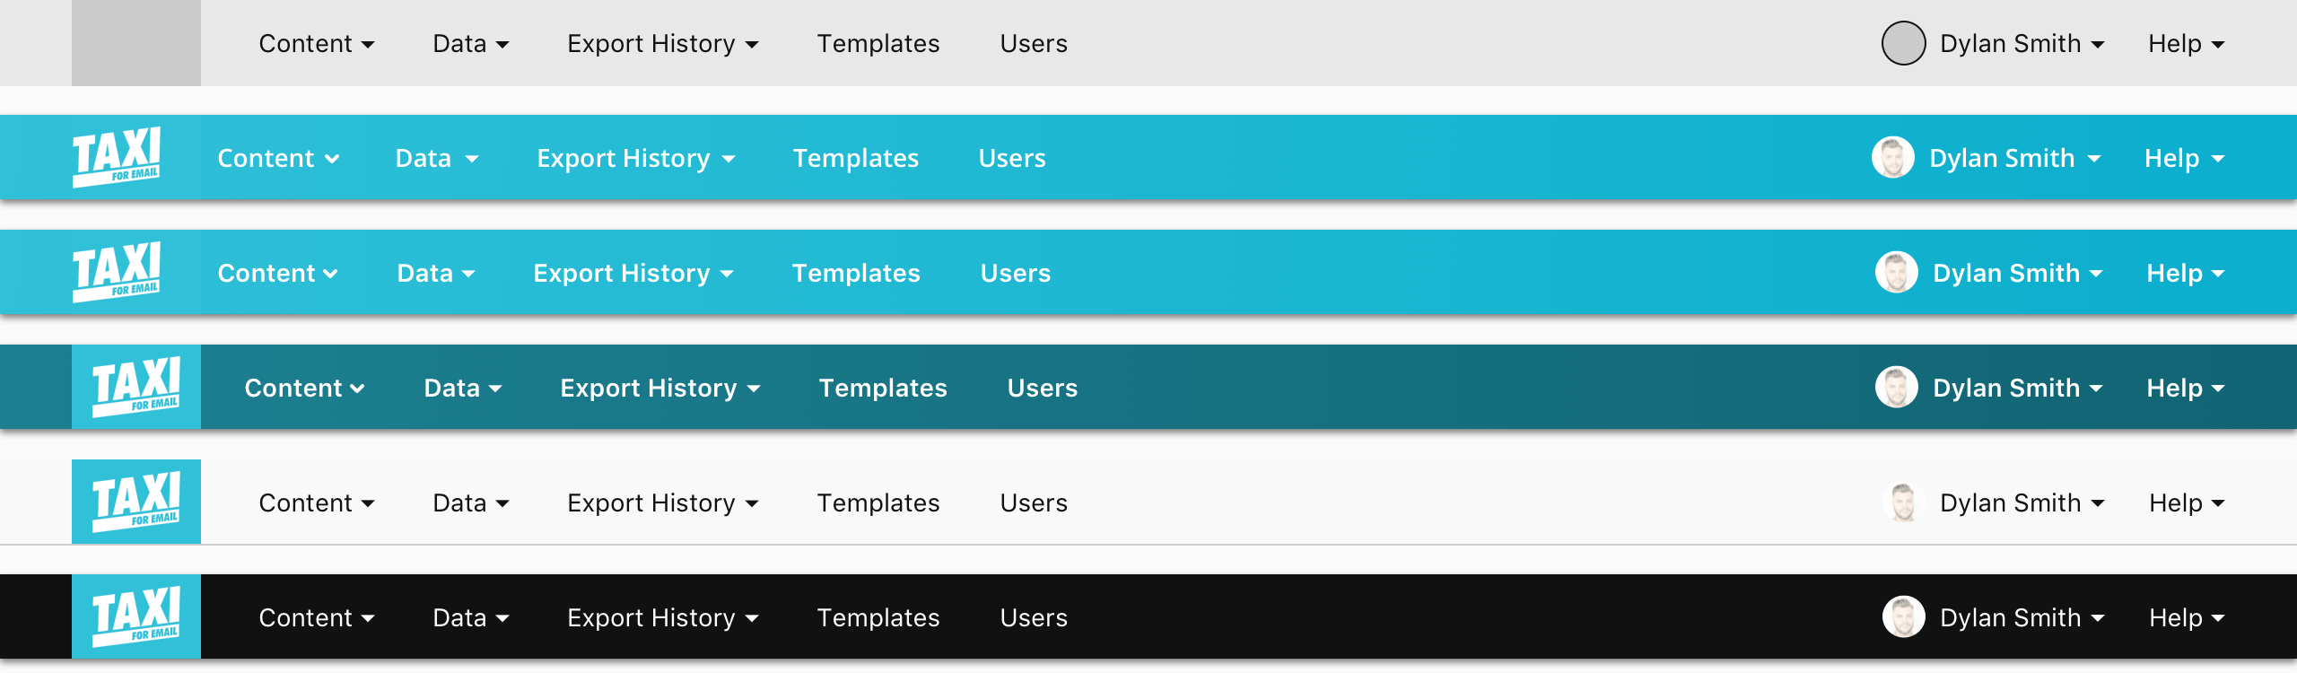Click Dylan Smith's avatar in dark teal navbar

[x=1896, y=388]
